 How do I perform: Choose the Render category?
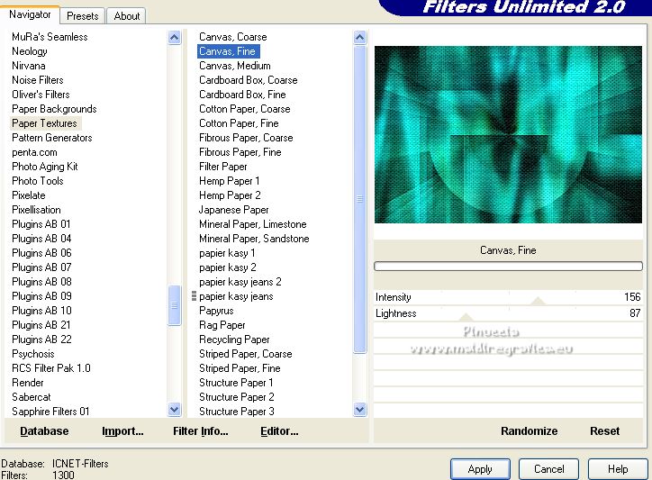coord(27,383)
